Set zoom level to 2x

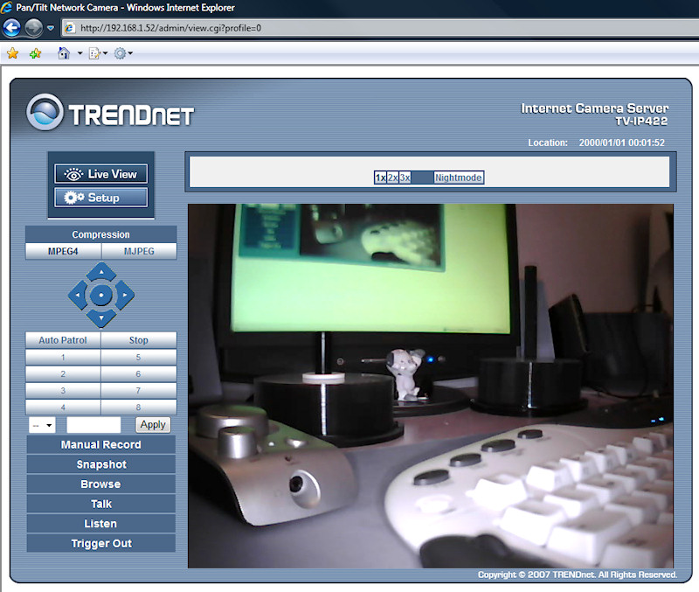click(393, 178)
